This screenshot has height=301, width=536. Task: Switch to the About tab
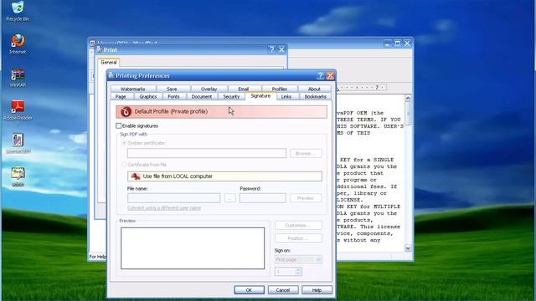click(x=314, y=89)
